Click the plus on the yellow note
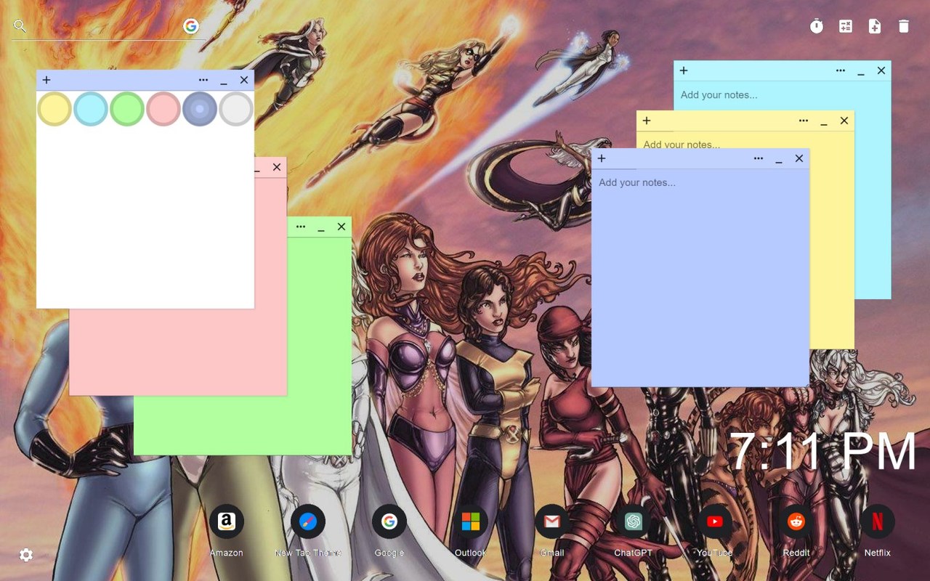Screen dimensions: 930x581 pyautogui.click(x=647, y=121)
